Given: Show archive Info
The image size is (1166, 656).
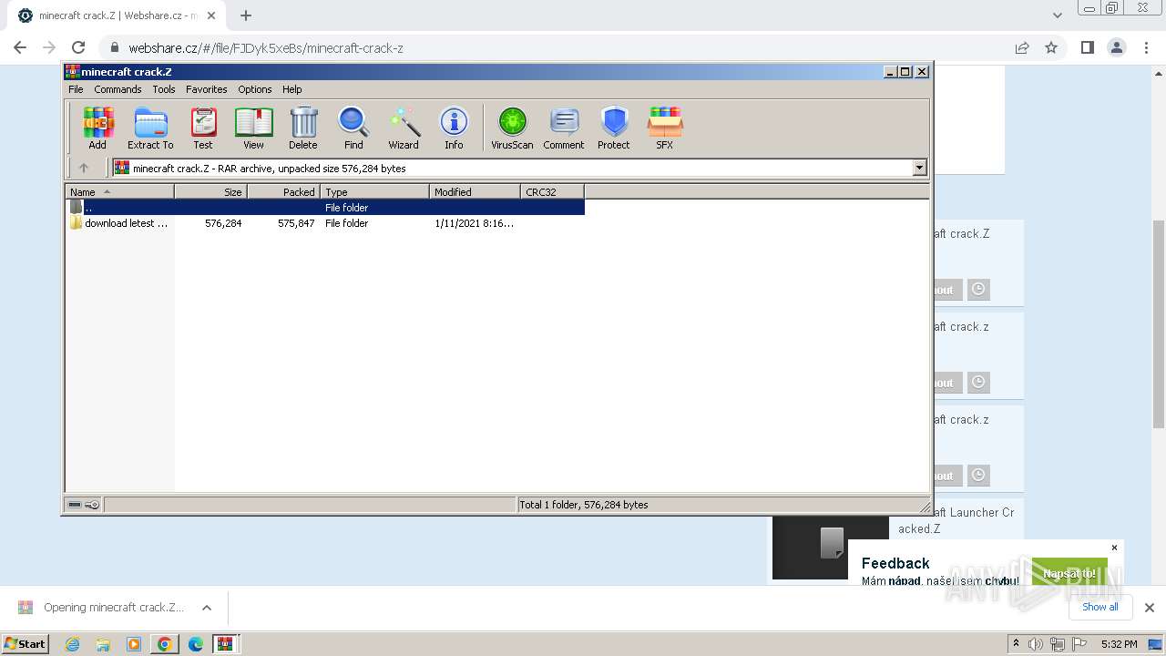Looking at the screenshot, I should [x=454, y=128].
